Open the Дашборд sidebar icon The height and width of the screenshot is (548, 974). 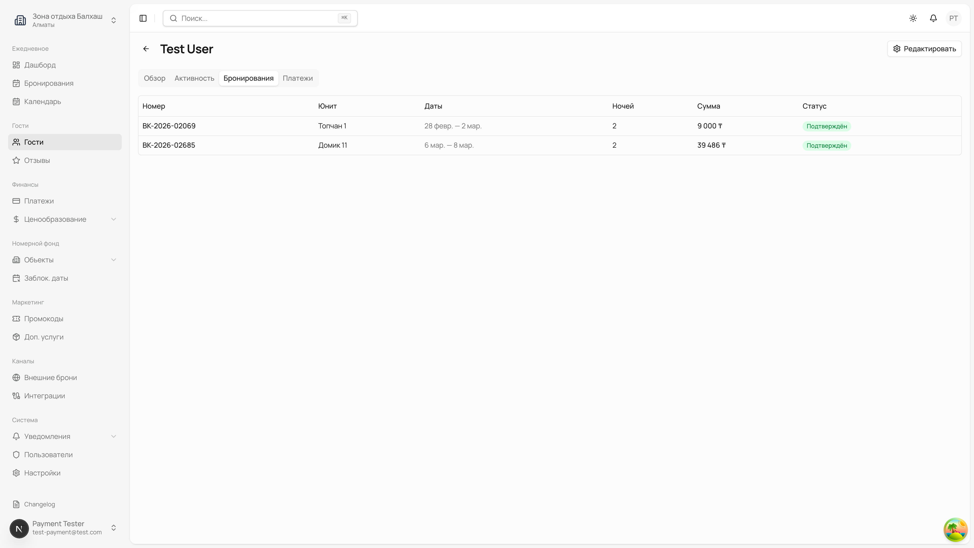16,65
